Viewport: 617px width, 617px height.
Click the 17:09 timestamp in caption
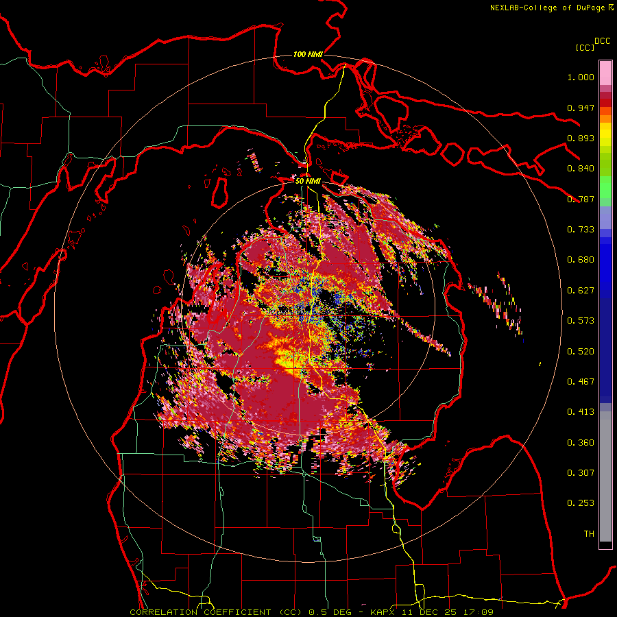point(478,612)
